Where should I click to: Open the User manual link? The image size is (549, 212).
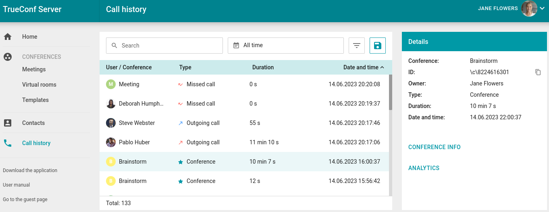point(17,185)
